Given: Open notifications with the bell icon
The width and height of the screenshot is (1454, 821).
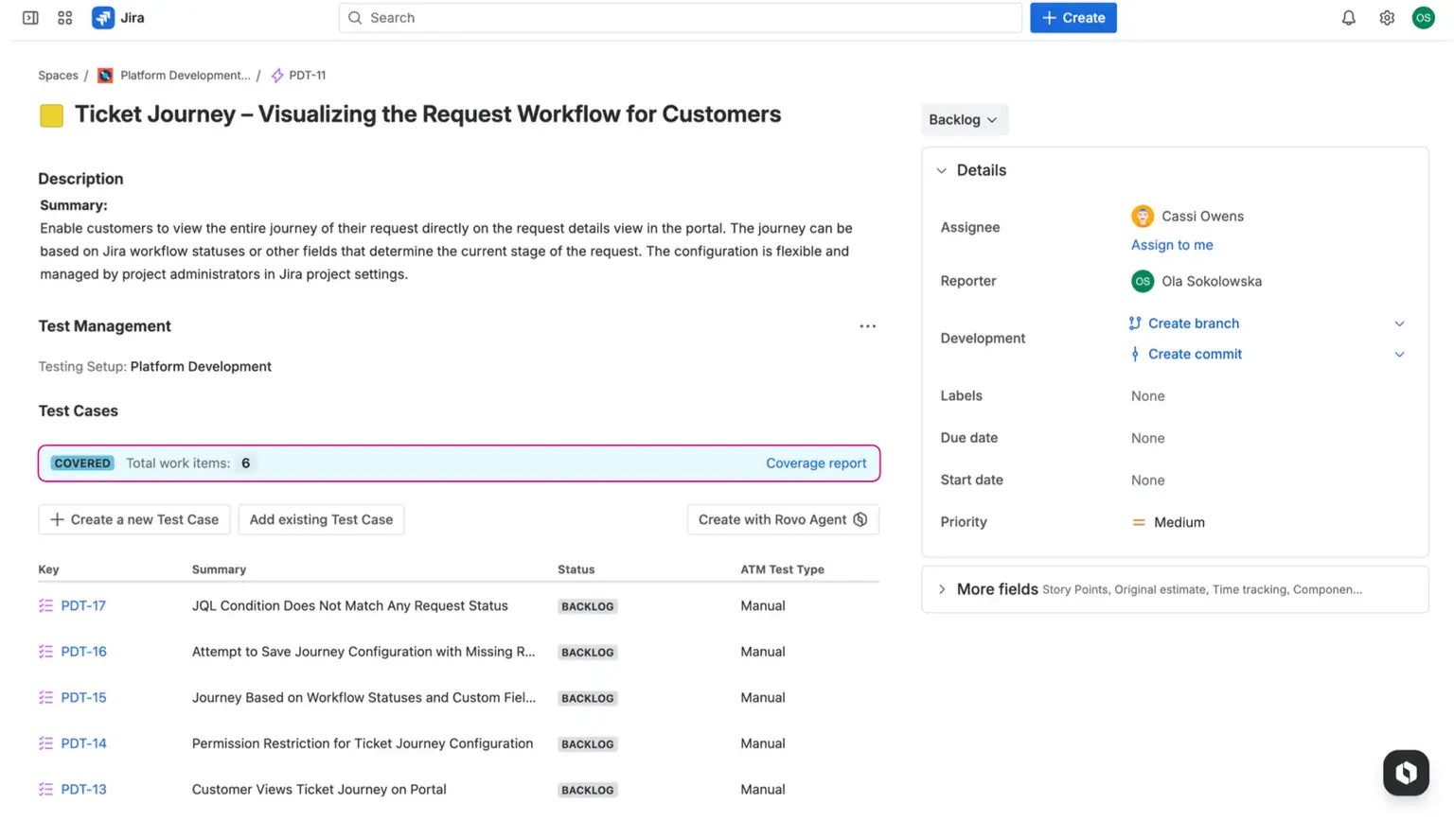Looking at the screenshot, I should pyautogui.click(x=1348, y=17).
